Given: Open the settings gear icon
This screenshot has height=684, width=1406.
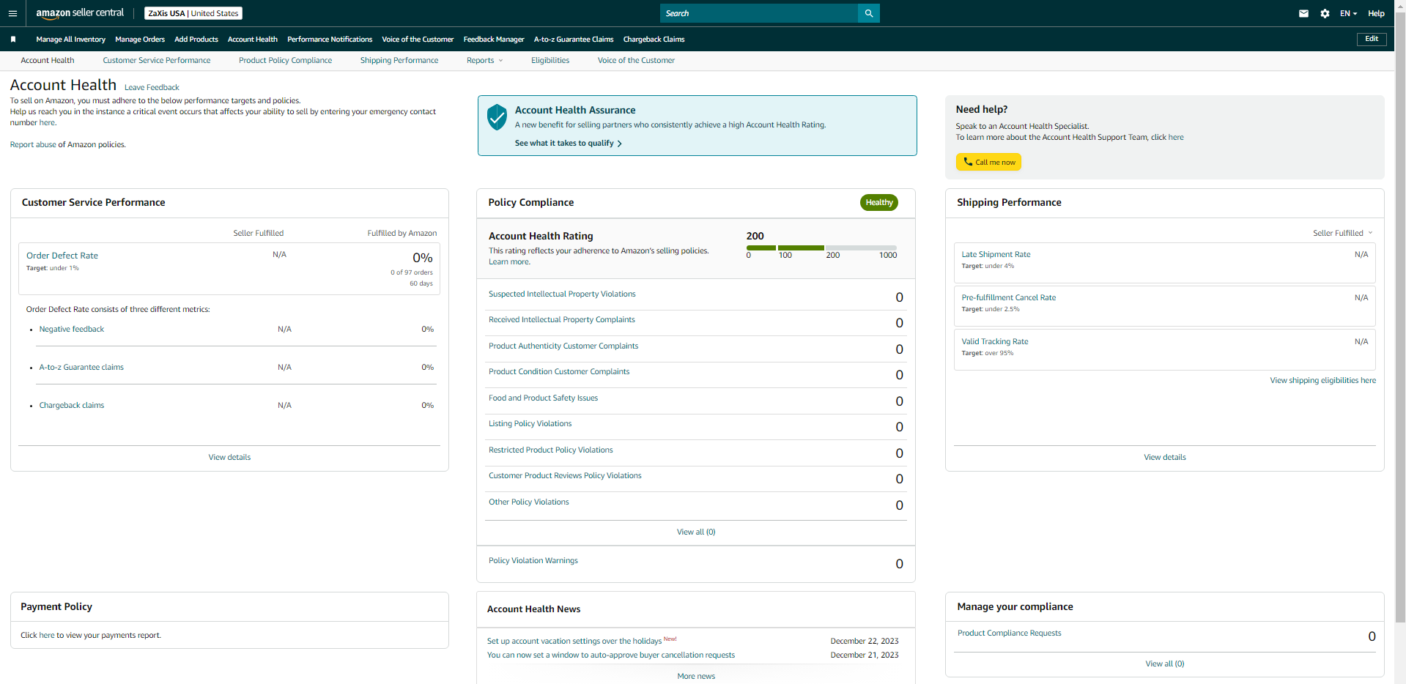Looking at the screenshot, I should pos(1325,13).
